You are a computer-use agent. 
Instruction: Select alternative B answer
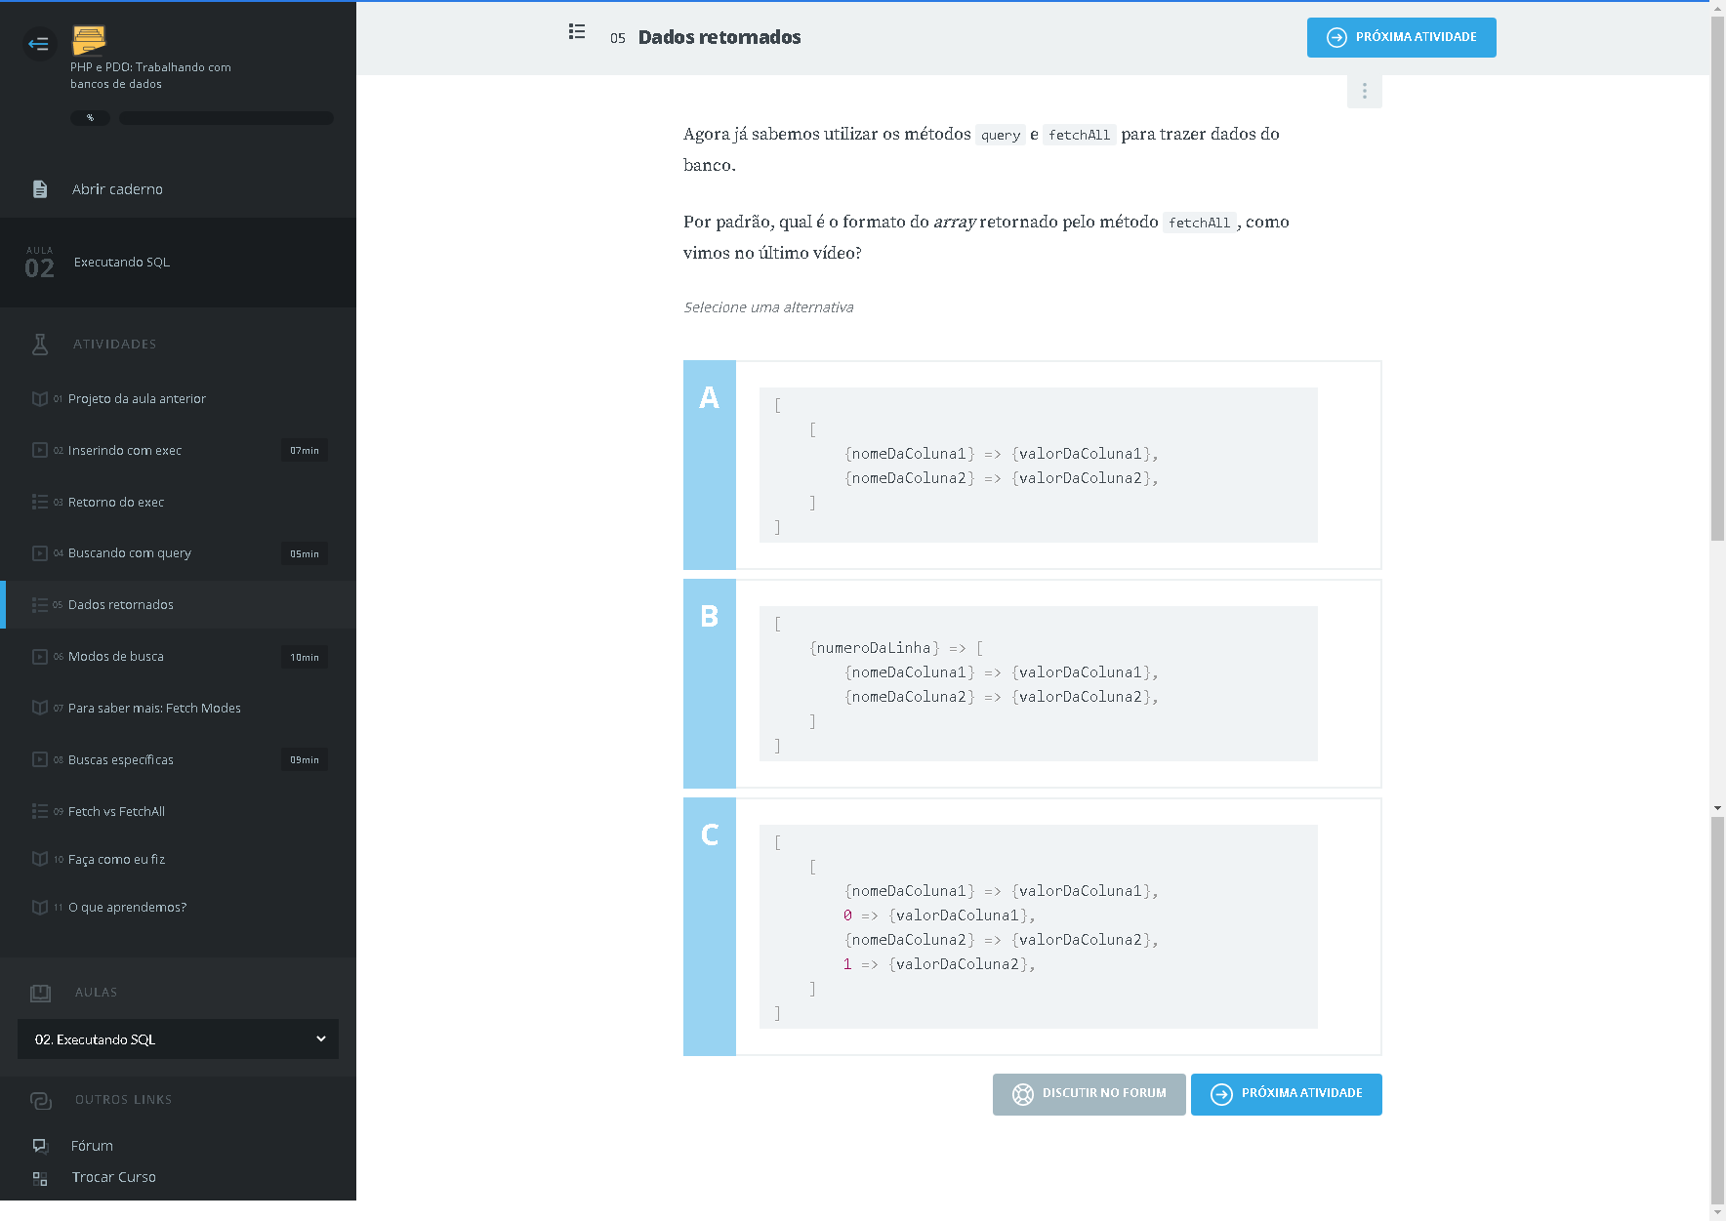(710, 683)
